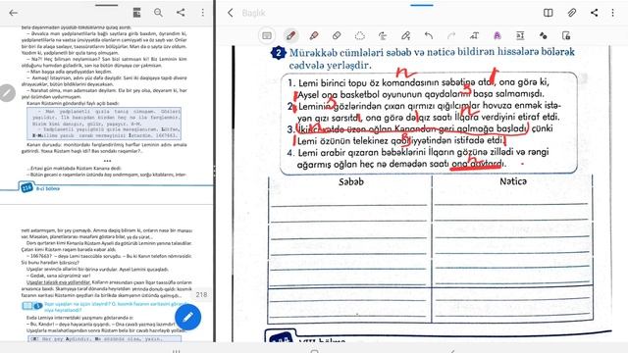
Task: Share the document from PDF reader
Action: coord(181,13)
